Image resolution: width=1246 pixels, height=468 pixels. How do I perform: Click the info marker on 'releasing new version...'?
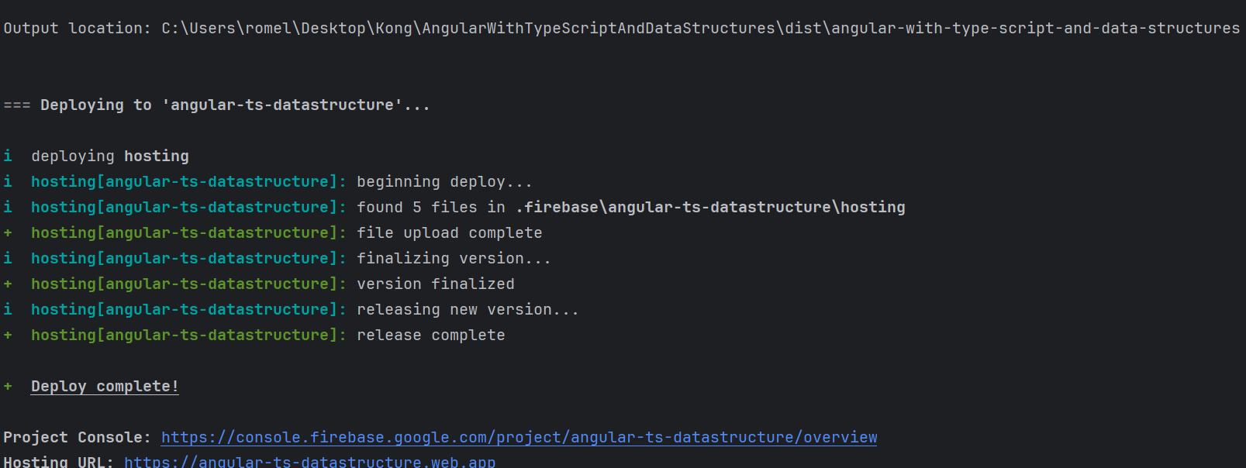coord(8,309)
